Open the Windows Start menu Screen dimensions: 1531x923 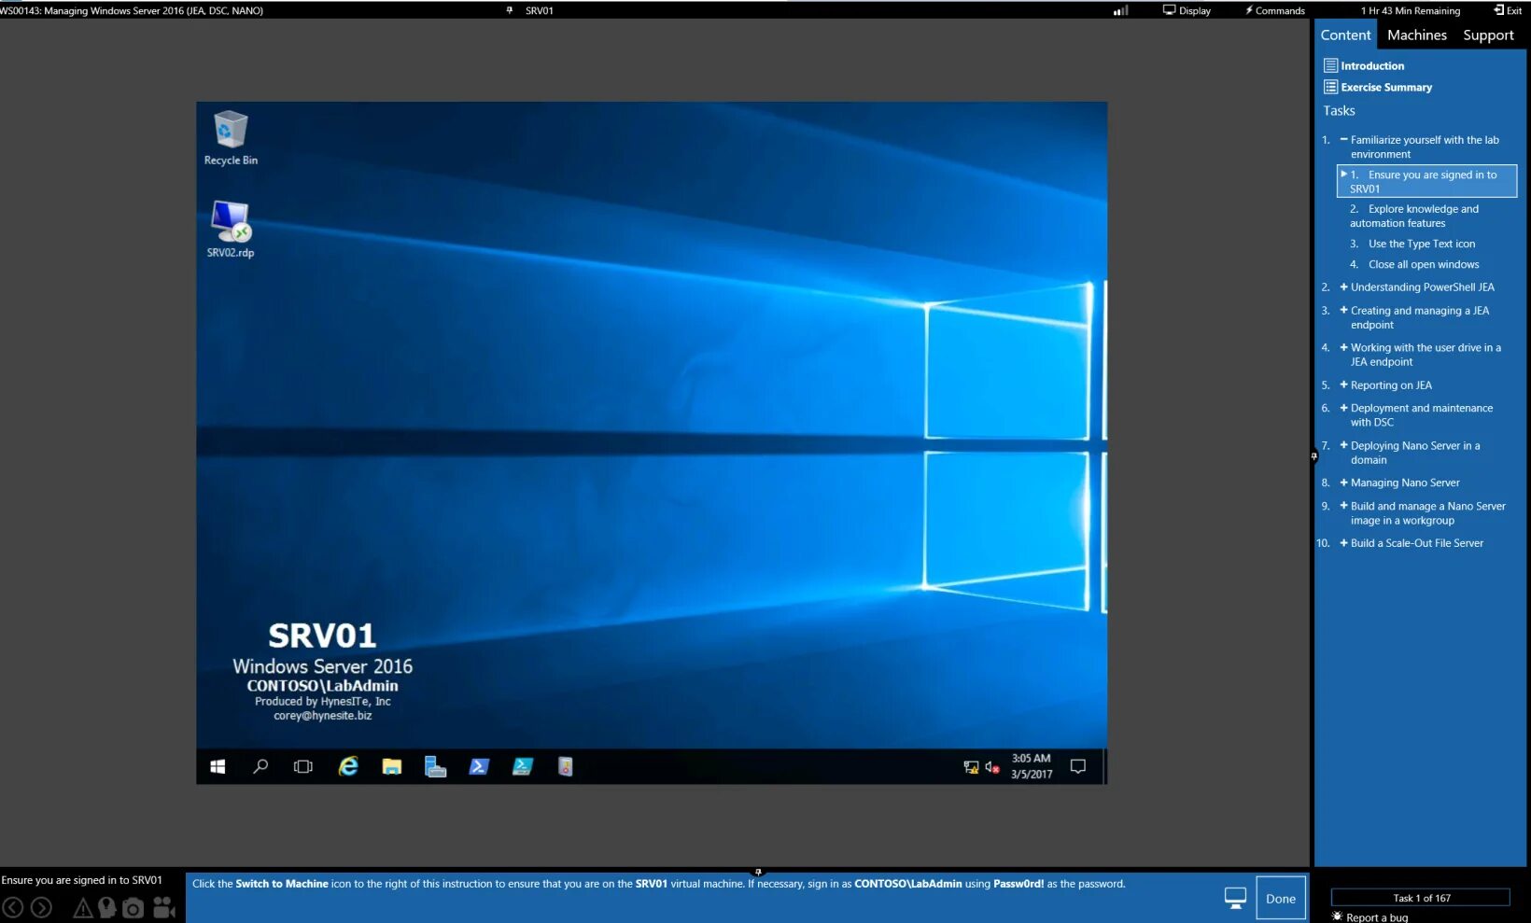pos(218,766)
